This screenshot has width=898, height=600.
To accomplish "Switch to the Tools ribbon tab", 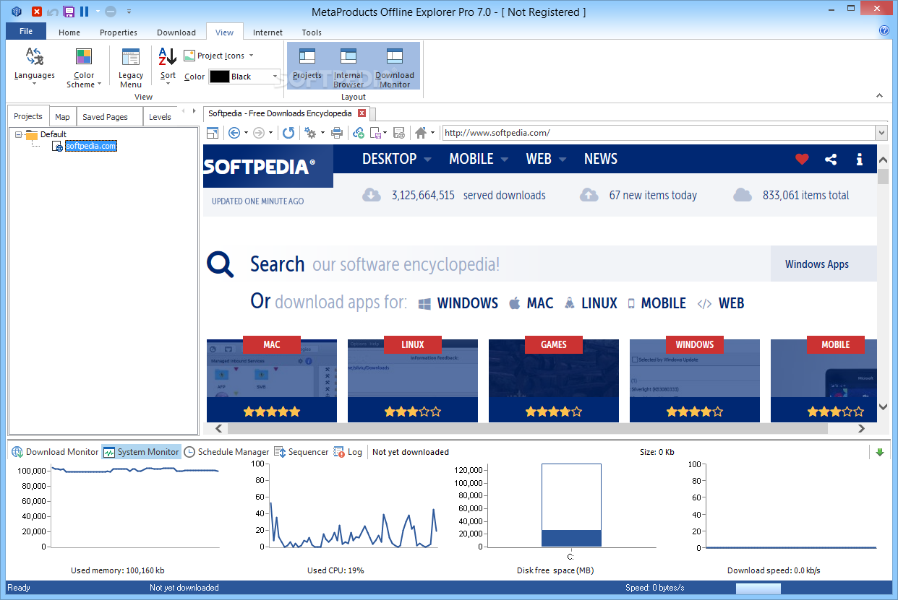I will coord(312,32).
